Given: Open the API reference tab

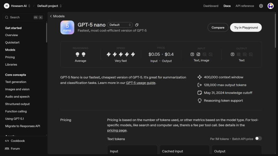Looking at the screenshot, I should click(245, 6).
